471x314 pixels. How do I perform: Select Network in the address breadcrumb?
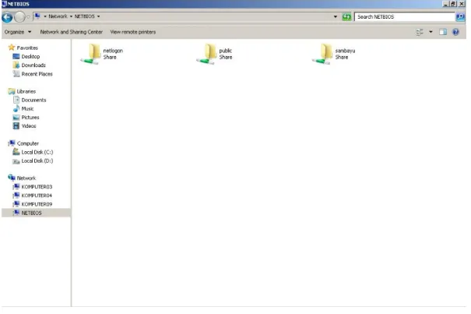coord(58,16)
